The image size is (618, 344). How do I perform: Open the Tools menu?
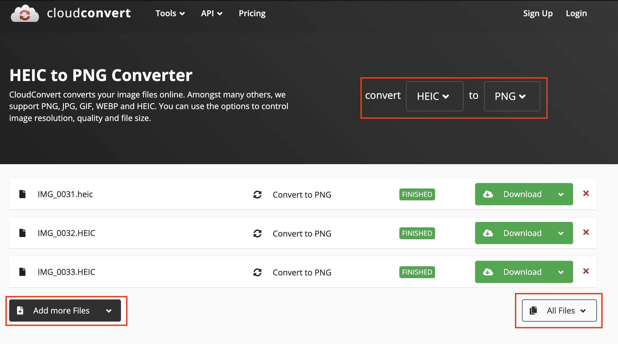[x=170, y=13]
